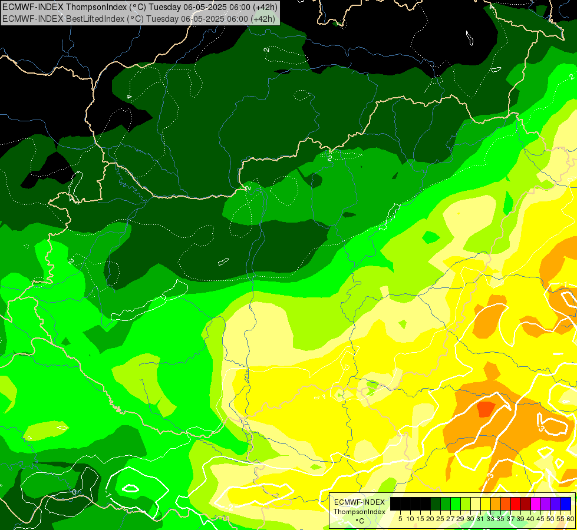Screen dimensions: 577x530
Task: Select the dark green 20–25 legend swatch
Action: [x=436, y=504]
